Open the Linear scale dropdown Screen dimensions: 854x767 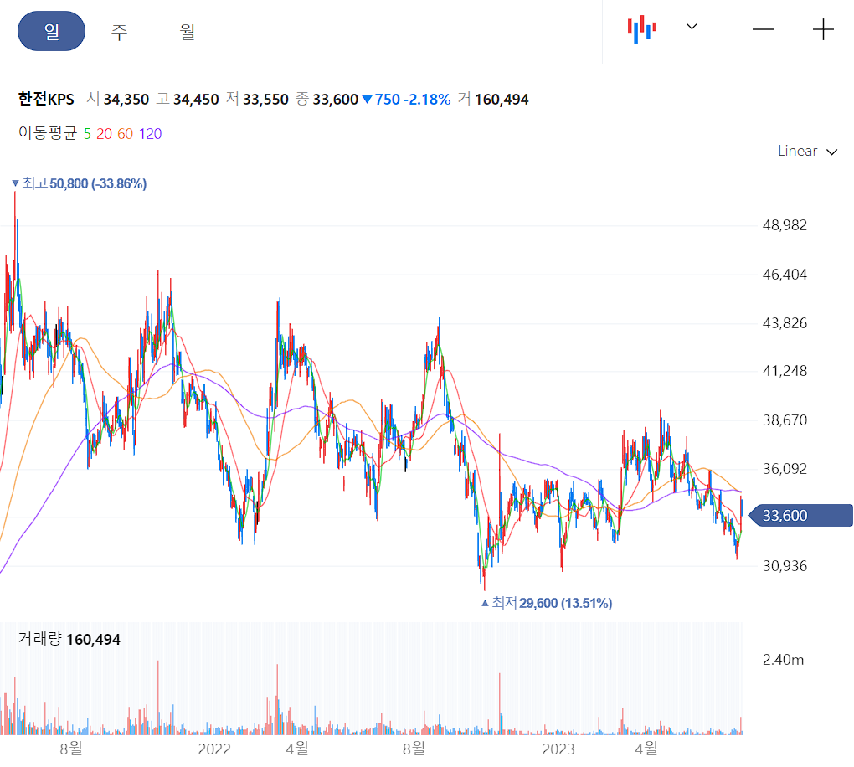pyautogui.click(x=807, y=151)
